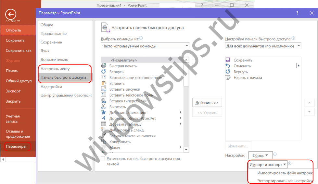Click 'Сохранить как' in backstage menu
318x184 pixels.
pyautogui.click(x=18, y=51)
